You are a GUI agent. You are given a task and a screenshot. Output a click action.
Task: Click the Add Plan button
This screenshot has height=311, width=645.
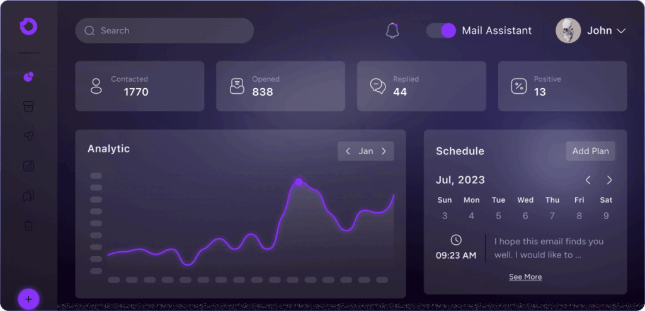(x=590, y=151)
